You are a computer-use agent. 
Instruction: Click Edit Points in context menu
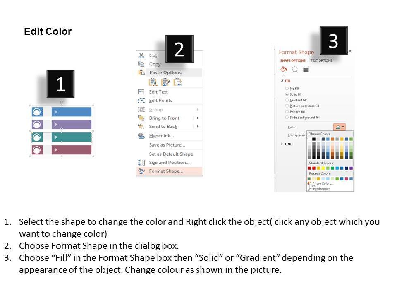pyautogui.click(x=160, y=101)
